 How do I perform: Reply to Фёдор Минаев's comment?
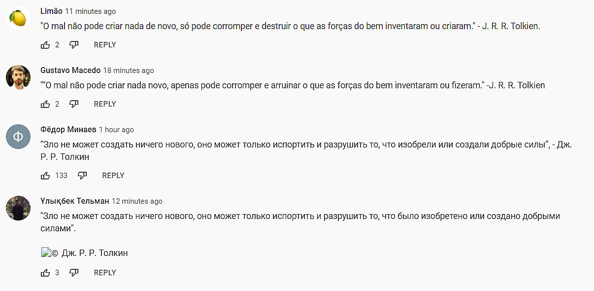[113, 176]
